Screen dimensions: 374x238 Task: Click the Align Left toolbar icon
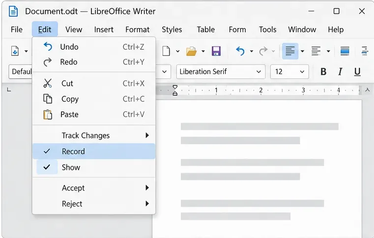pyautogui.click(x=290, y=51)
